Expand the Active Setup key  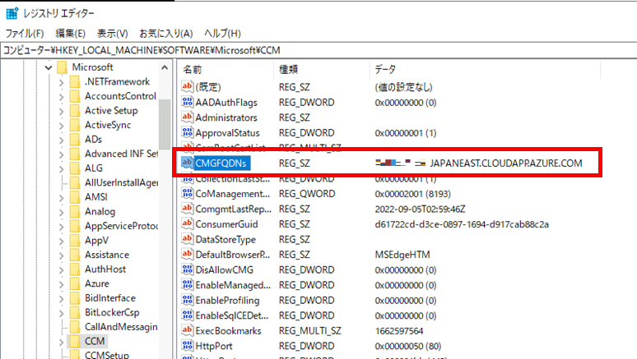62,111
